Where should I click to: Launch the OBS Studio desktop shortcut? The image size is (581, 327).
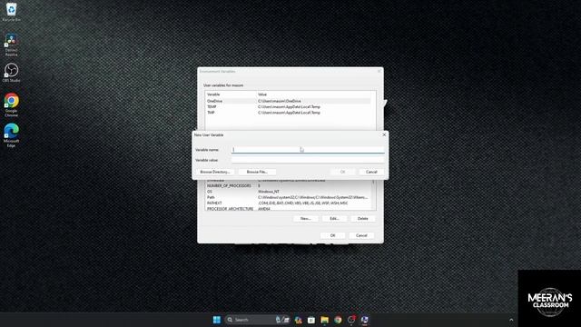11,73
